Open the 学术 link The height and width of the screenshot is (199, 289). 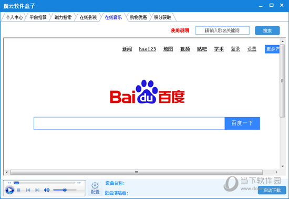[x=219, y=49]
